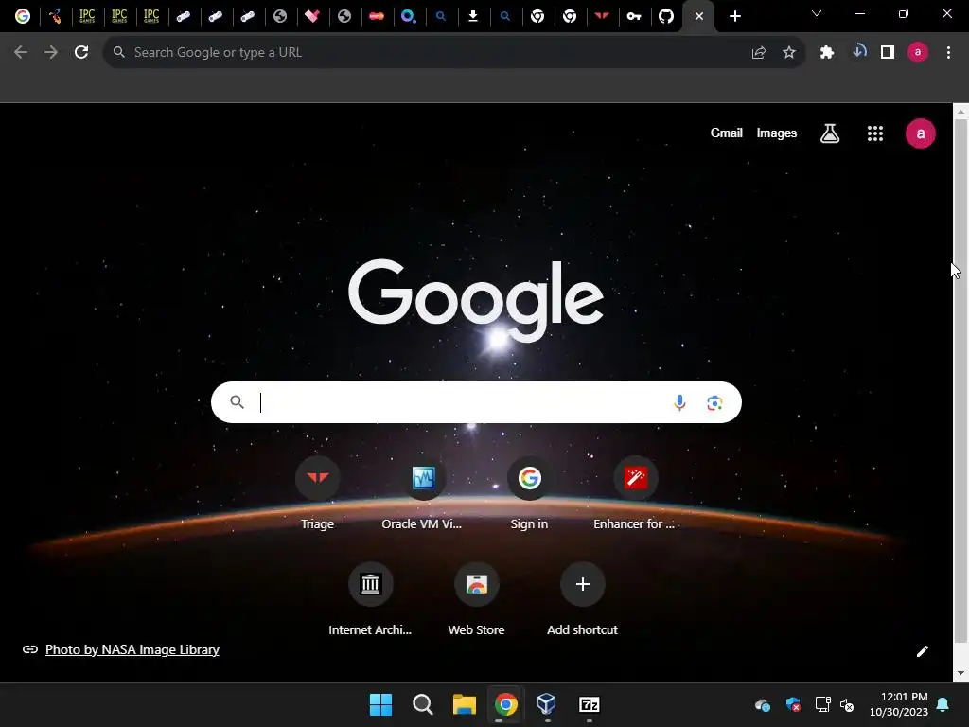Open Search Labs flask icon
Screen dimensions: 969x727
829,133
